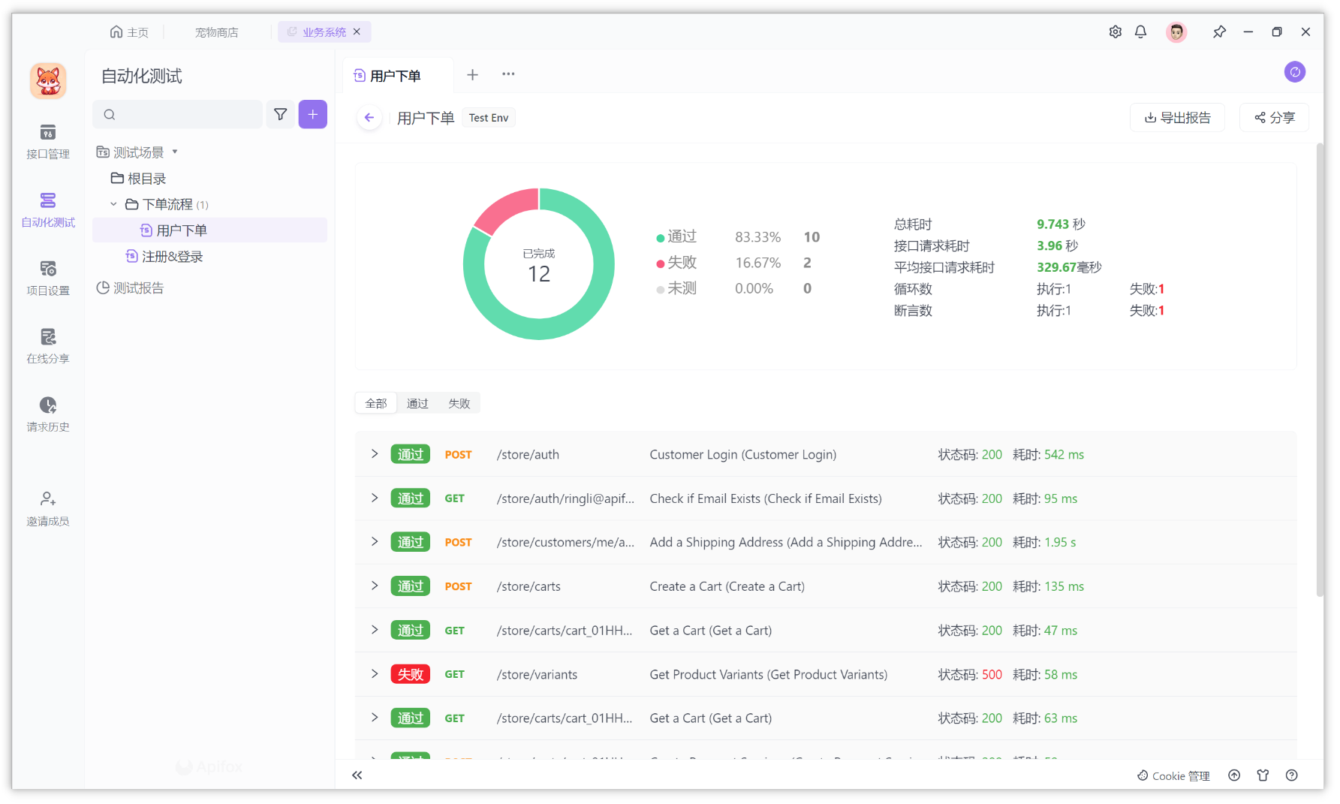Click inside the scenario search box
The height and width of the screenshot is (804, 1340).
(x=177, y=114)
